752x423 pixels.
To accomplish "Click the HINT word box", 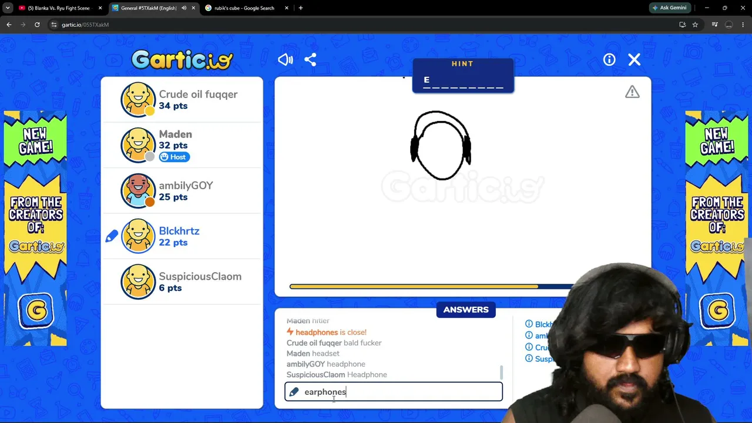I will 463,76.
